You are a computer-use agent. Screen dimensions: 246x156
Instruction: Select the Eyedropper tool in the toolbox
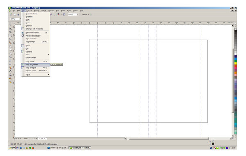coord(10,71)
